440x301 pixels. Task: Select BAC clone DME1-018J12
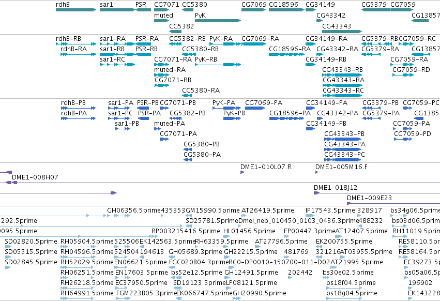click(377, 193)
